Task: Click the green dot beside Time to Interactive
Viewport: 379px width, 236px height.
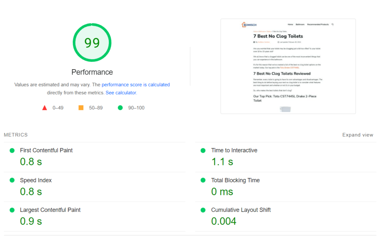Action: 203,151
